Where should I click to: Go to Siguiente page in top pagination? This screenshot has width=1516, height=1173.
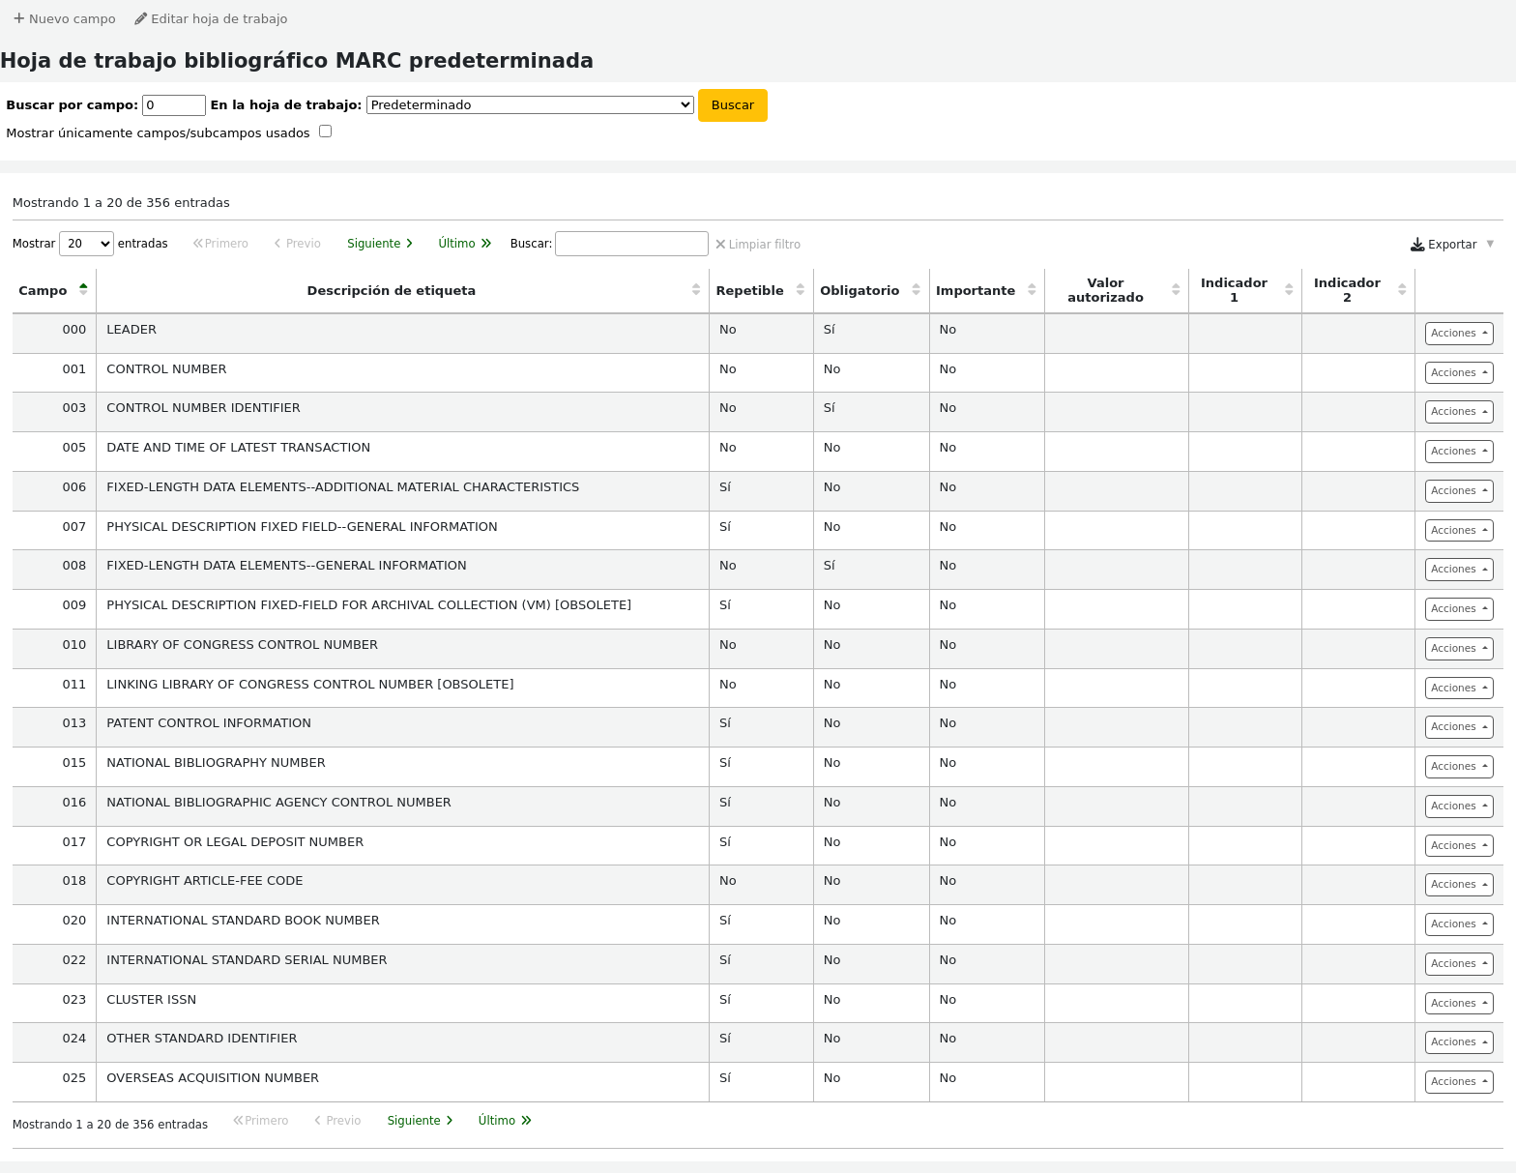[x=380, y=244]
